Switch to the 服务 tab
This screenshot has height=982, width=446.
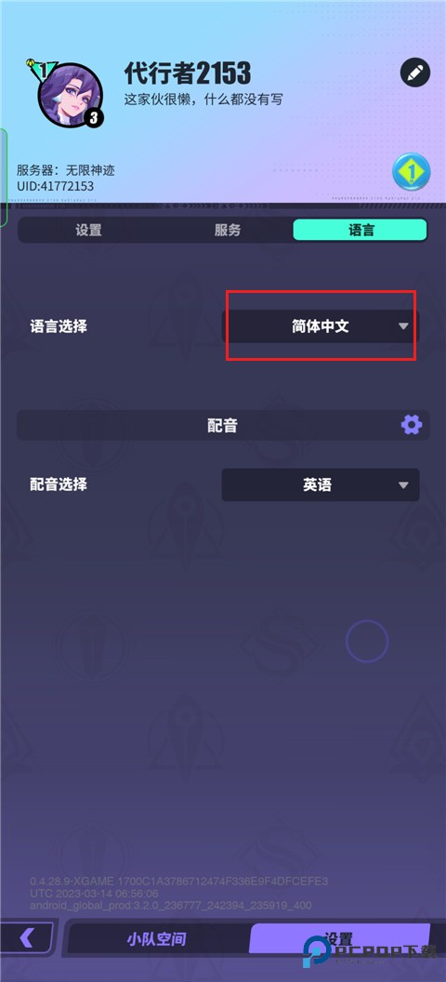(x=227, y=230)
